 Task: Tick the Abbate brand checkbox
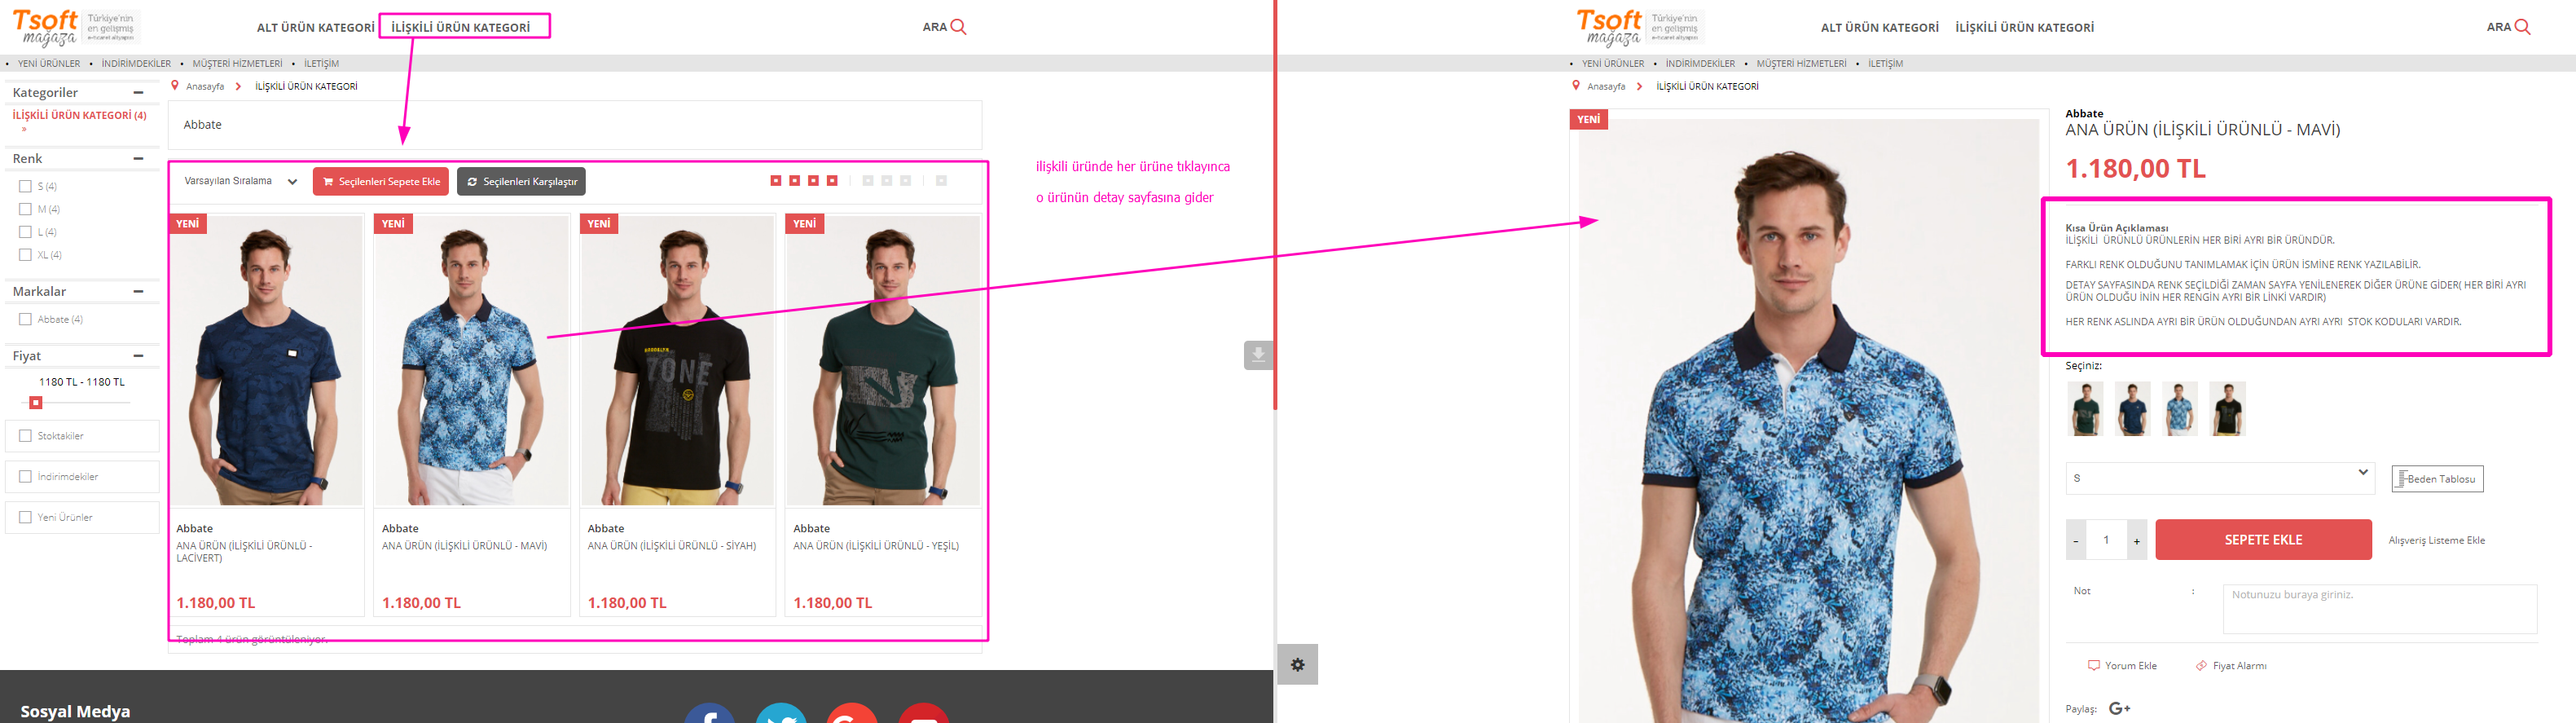click(x=25, y=319)
